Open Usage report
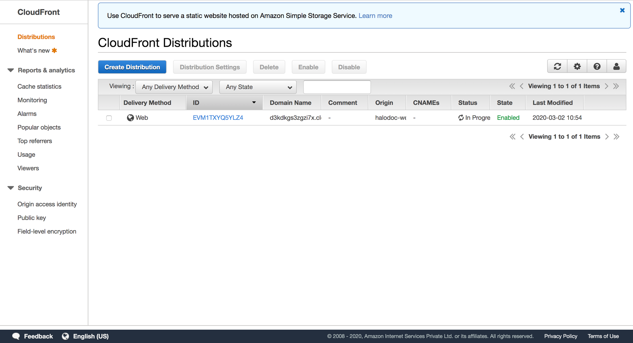 (x=26, y=155)
